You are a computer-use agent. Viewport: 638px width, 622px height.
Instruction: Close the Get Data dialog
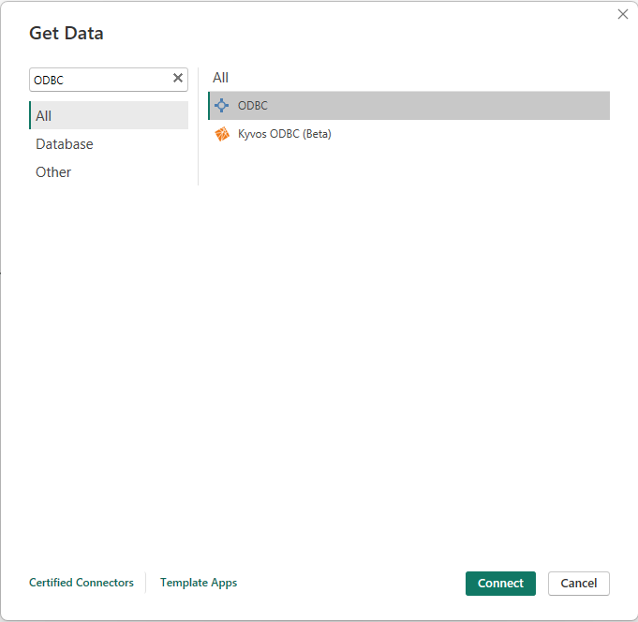(623, 14)
